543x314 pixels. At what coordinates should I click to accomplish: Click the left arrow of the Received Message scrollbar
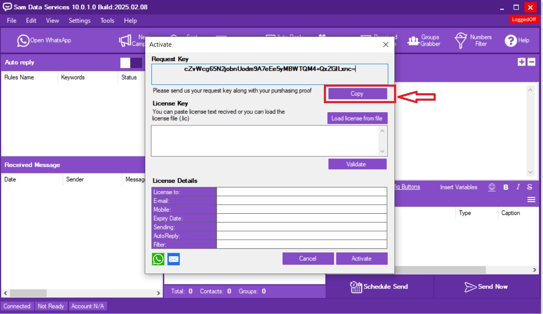(5, 293)
